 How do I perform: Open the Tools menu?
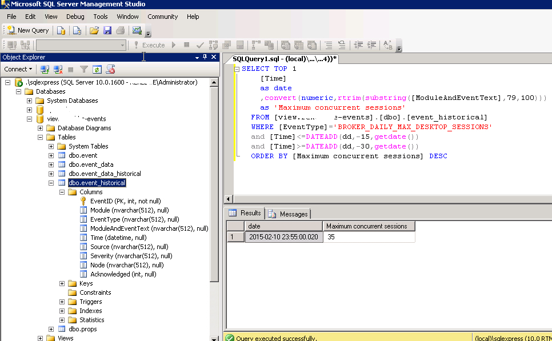click(101, 17)
